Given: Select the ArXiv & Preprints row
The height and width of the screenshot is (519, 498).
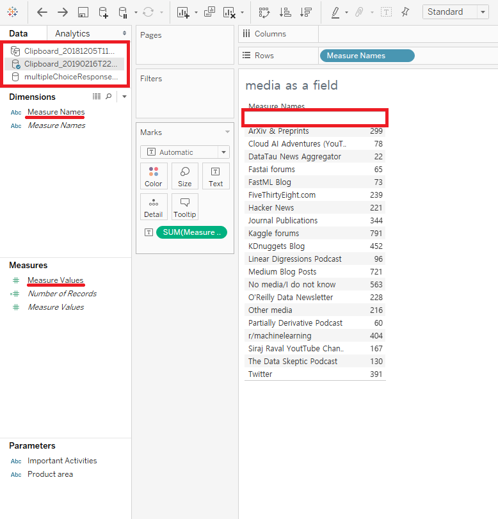Looking at the screenshot, I should (315, 131).
